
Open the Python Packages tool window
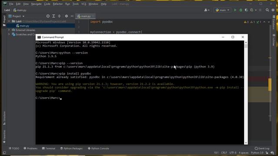(x=71, y=148)
